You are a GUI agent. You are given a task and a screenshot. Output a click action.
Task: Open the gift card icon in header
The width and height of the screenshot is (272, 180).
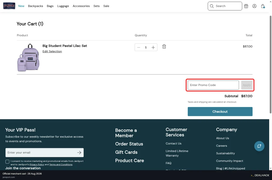coord(246,6)
